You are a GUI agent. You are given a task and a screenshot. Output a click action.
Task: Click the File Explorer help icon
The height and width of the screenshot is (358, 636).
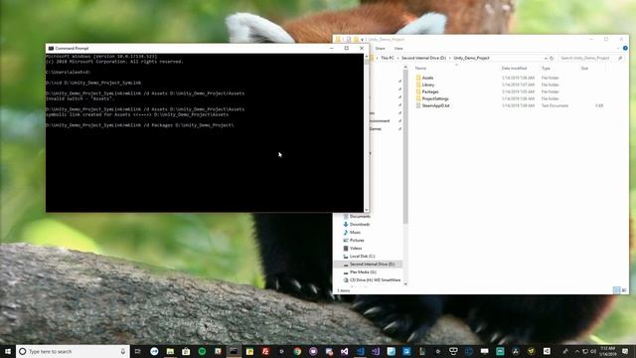point(625,48)
